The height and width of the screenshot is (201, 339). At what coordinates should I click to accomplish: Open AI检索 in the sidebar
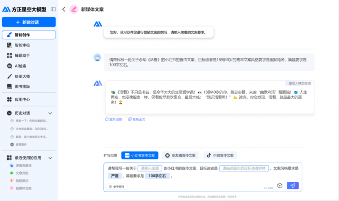21,66
